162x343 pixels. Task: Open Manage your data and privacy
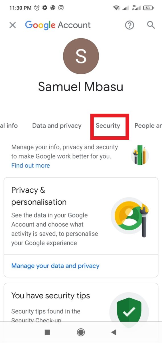(55, 266)
